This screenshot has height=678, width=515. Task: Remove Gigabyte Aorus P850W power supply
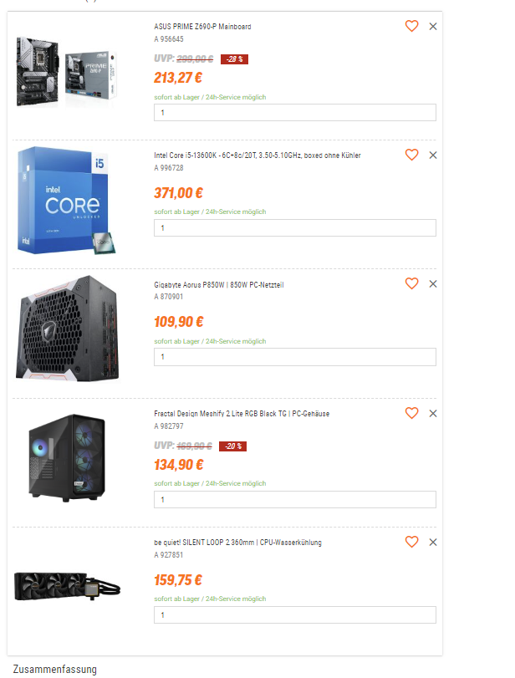[433, 284]
